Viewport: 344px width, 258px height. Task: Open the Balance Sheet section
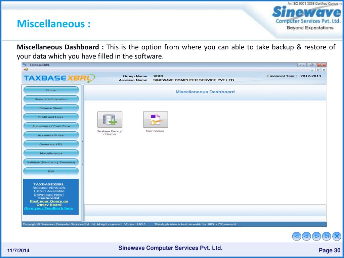point(51,108)
